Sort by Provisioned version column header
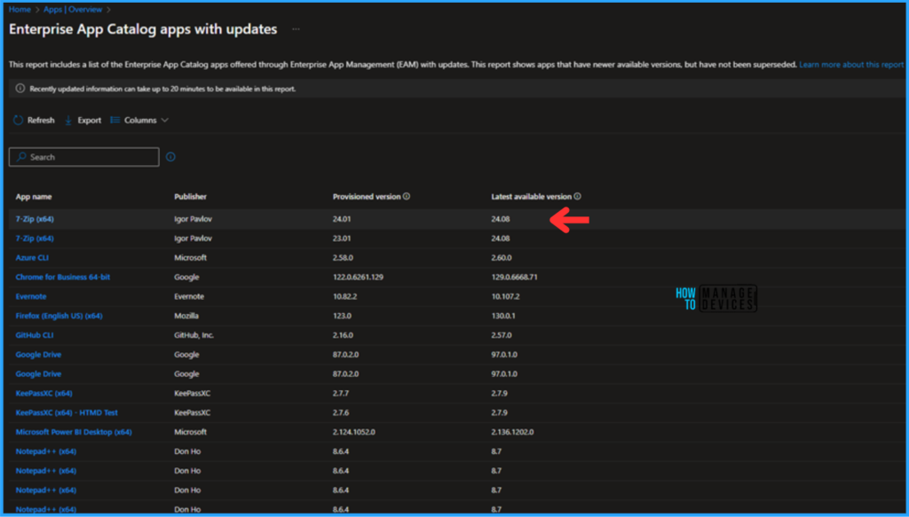The height and width of the screenshot is (517, 909). [367, 197]
